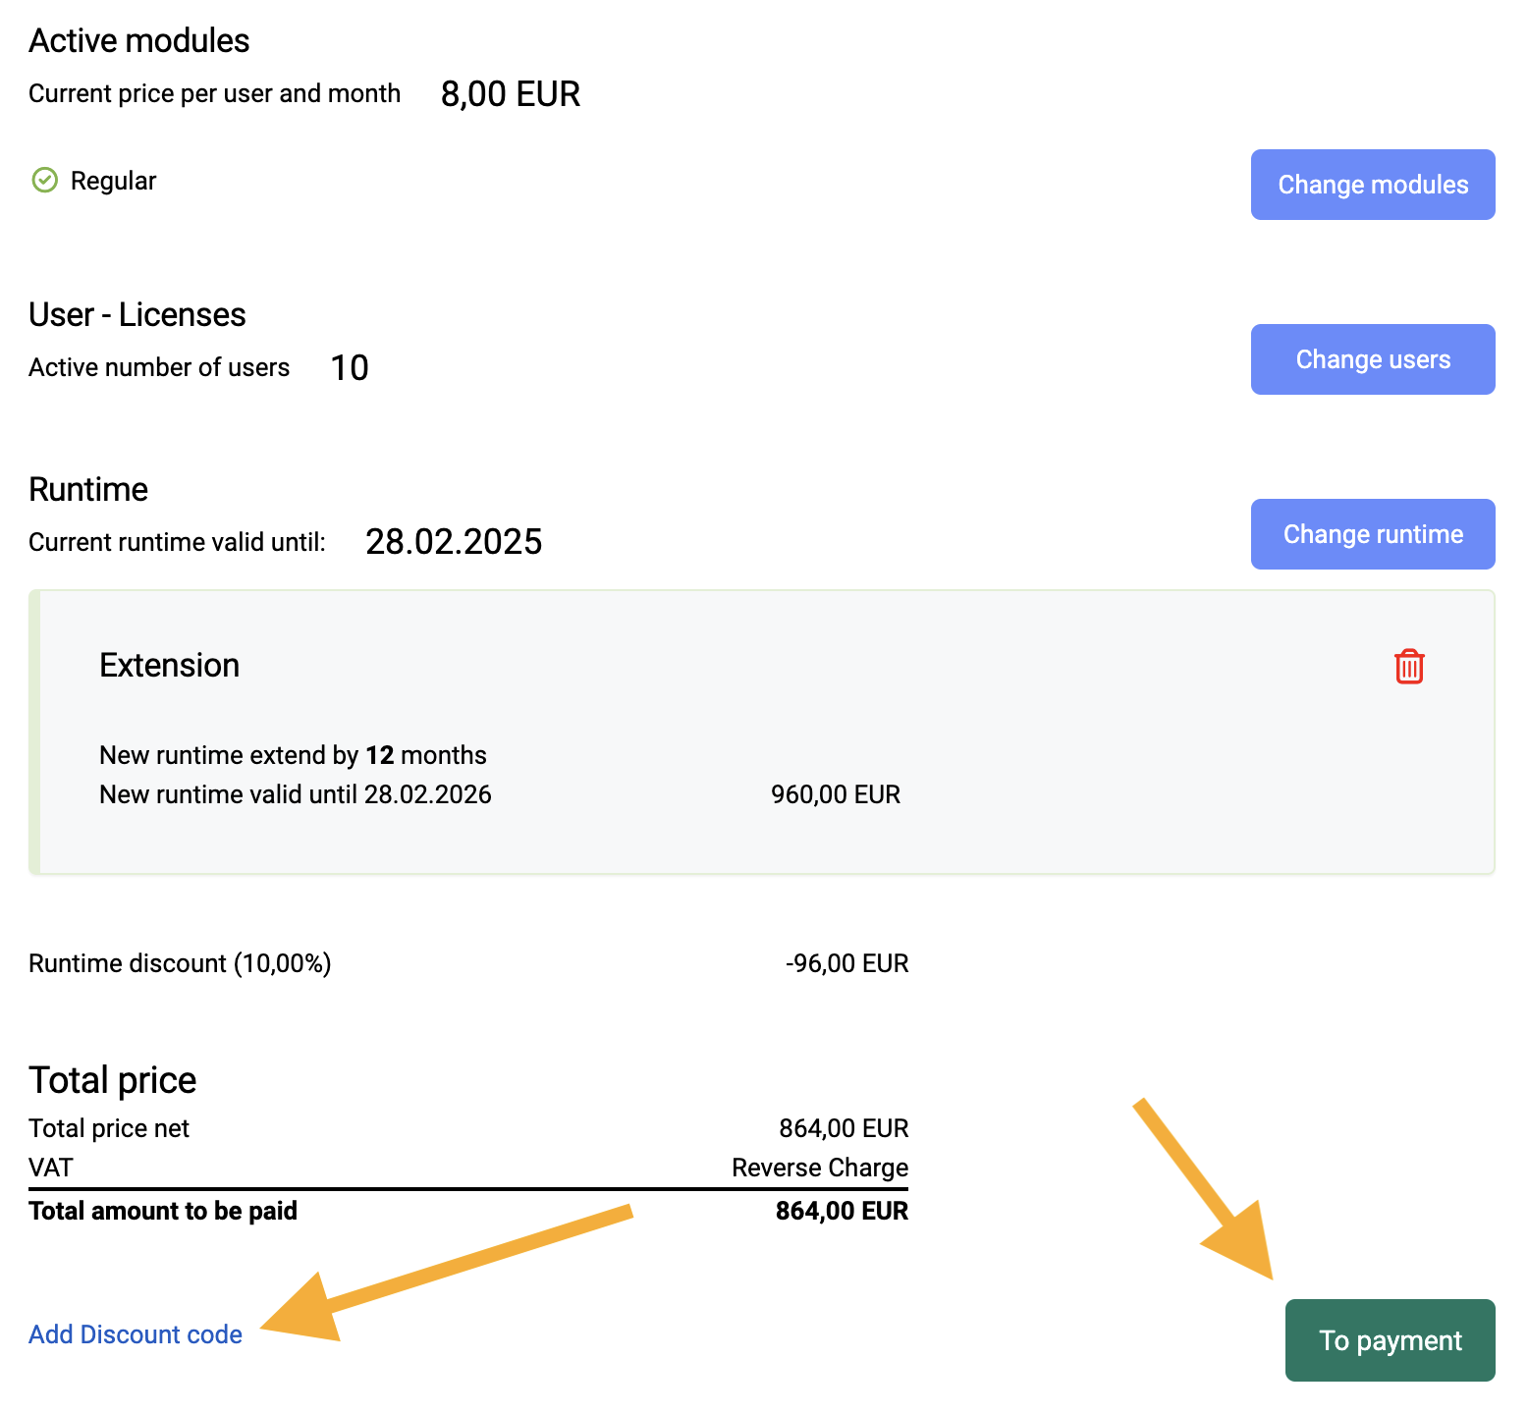Screen dimensions: 1528x1414
Task: Click 'Current runtime valid until:' label
Action: 178,542
